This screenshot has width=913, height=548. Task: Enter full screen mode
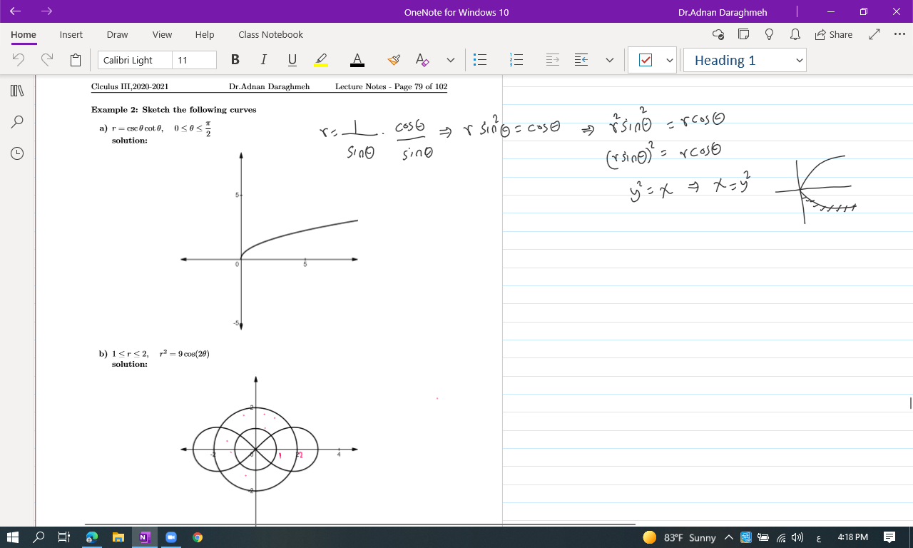(x=874, y=34)
